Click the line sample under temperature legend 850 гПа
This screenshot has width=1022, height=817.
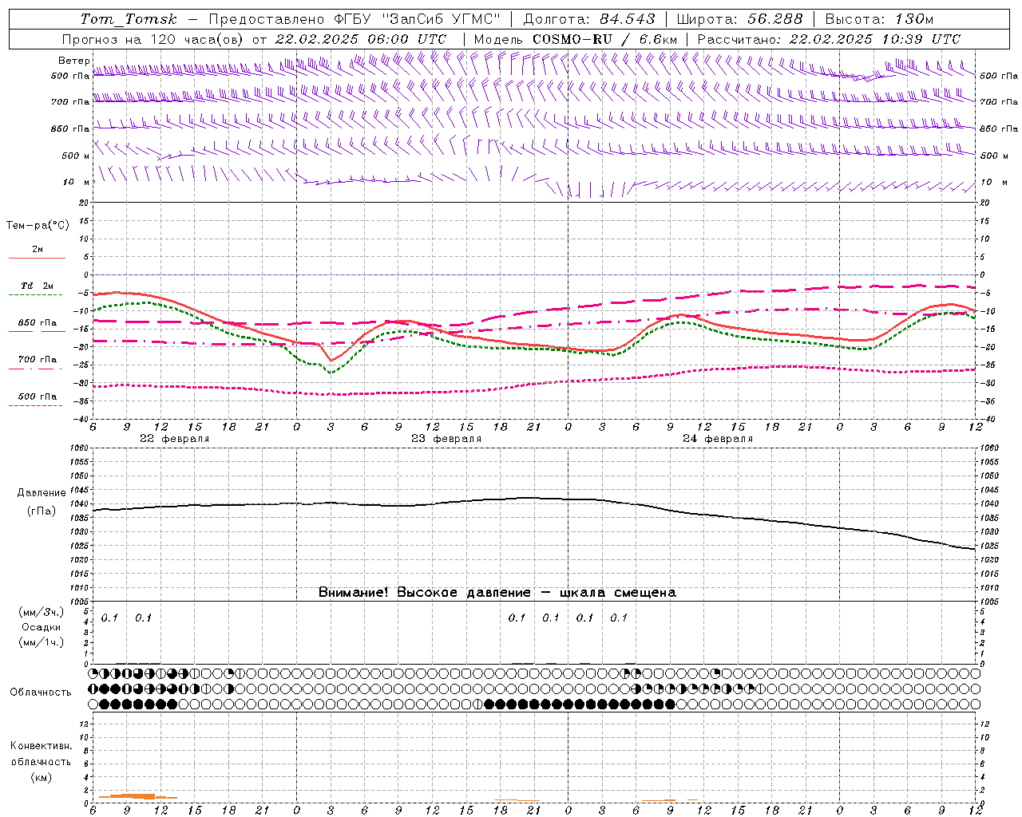click(x=37, y=331)
